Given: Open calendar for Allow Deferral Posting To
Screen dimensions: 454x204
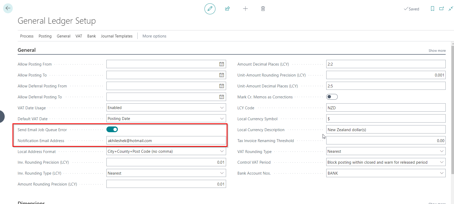Looking at the screenshot, I should pos(221,97).
